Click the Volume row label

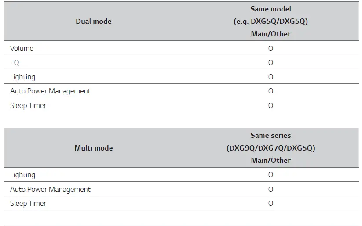coord(22,48)
